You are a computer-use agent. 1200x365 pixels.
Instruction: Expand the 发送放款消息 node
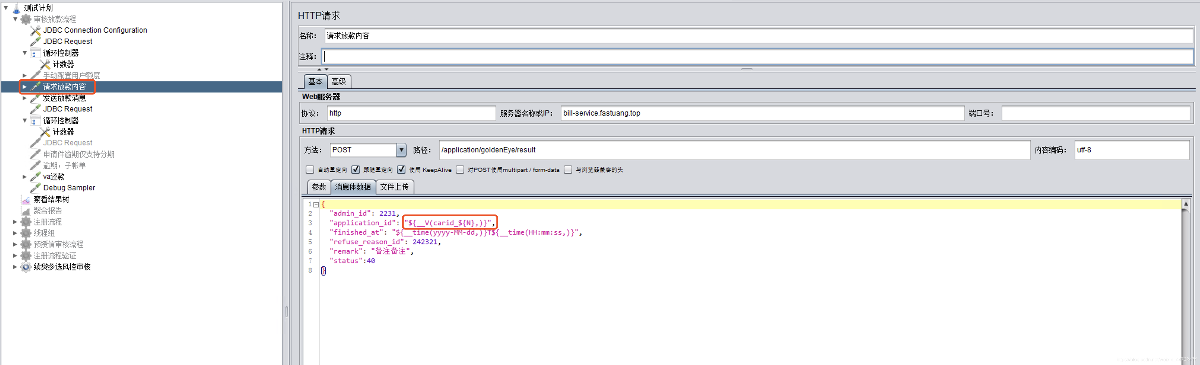pos(25,98)
